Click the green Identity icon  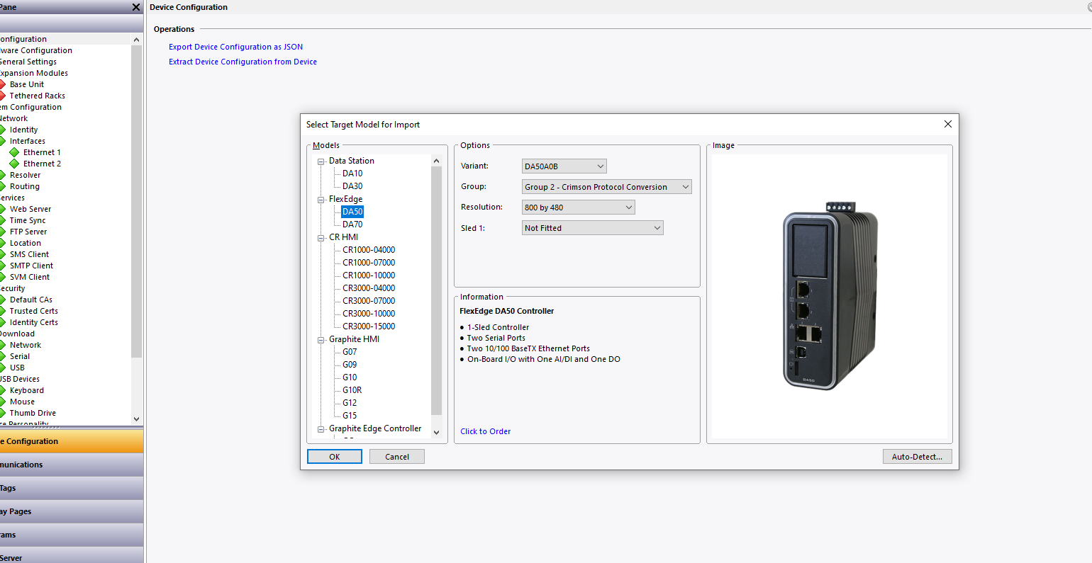[2, 130]
